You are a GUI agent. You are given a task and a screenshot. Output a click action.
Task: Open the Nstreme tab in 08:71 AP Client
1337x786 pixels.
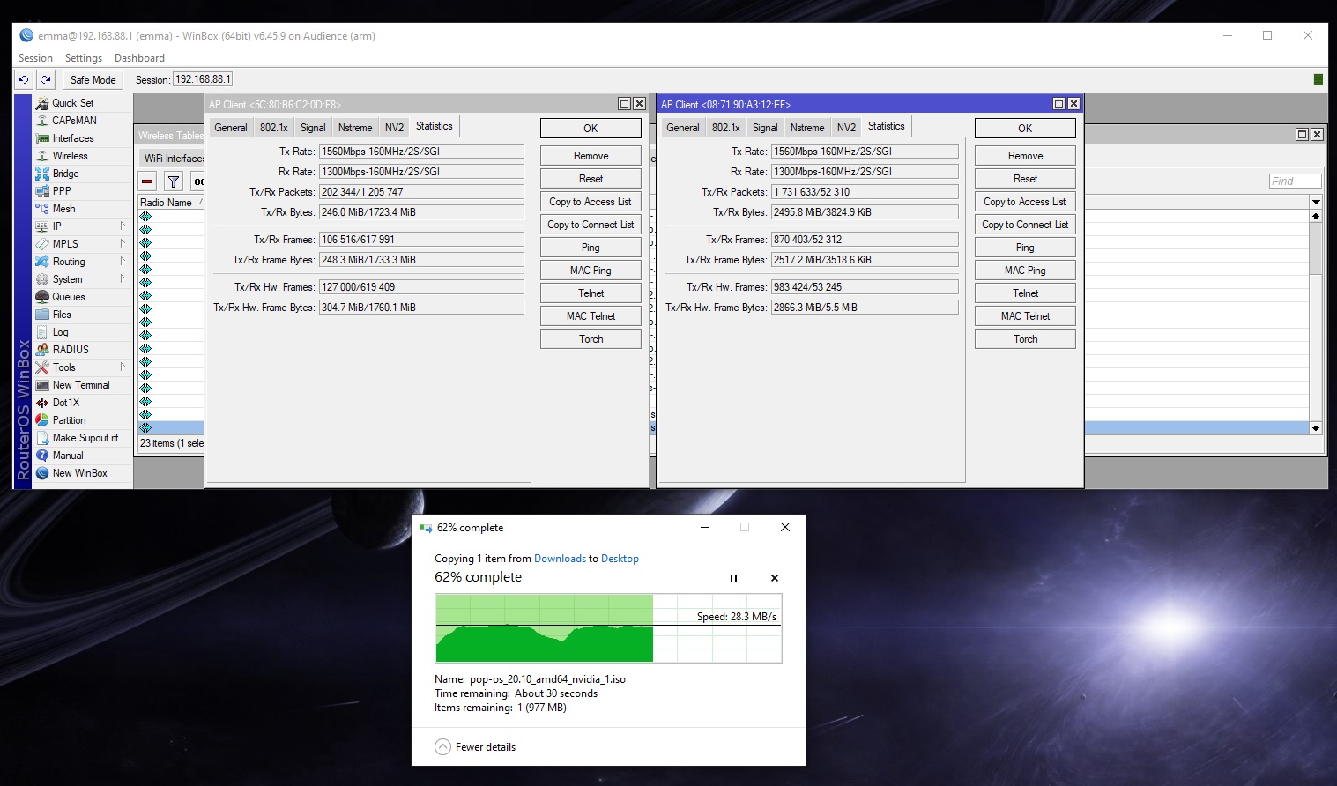coord(807,128)
